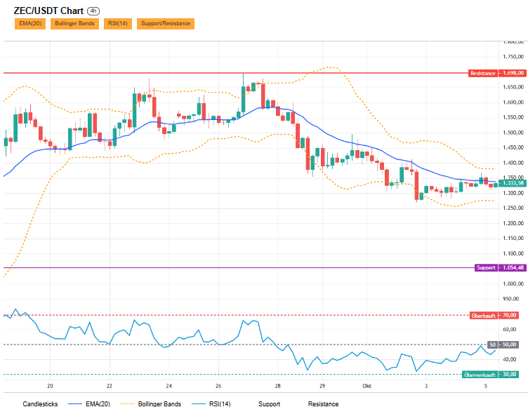This screenshot has height=407, width=528.
Task: Click the date label 26 on time axis
Action: pyautogui.click(x=218, y=386)
